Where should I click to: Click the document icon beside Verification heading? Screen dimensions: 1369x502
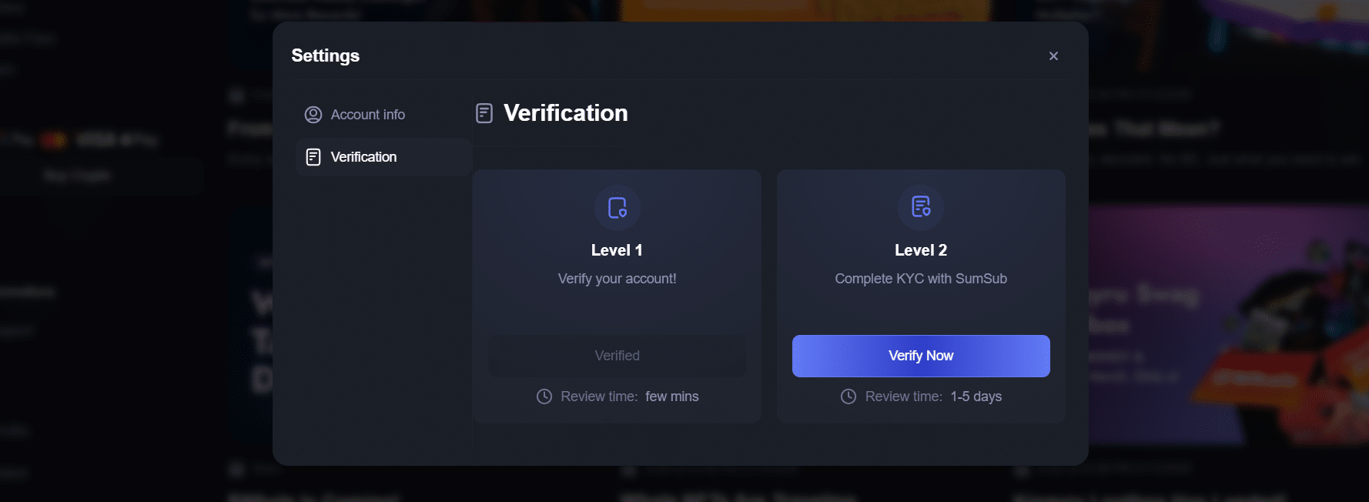[x=484, y=114]
